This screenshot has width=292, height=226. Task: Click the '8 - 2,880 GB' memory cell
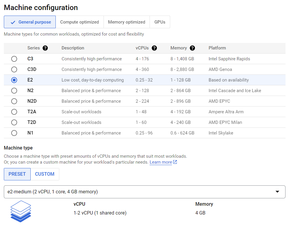[182, 69]
